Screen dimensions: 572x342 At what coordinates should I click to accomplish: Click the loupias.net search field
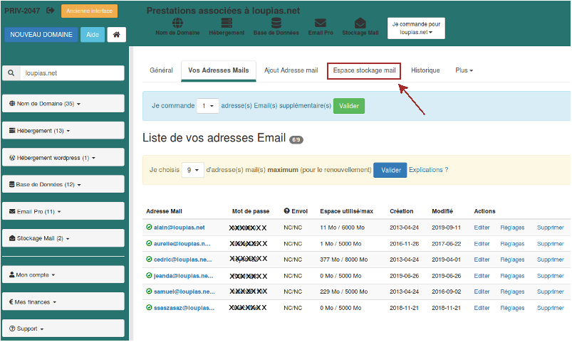[72, 73]
